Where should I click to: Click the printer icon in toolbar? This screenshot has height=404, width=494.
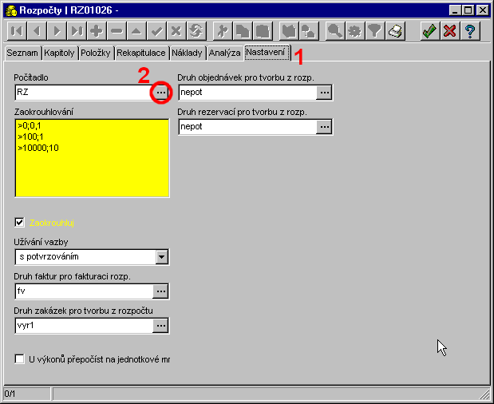point(396,31)
